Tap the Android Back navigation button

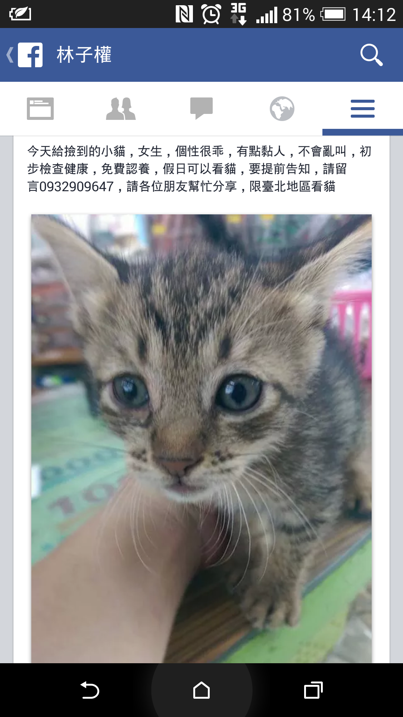90,690
